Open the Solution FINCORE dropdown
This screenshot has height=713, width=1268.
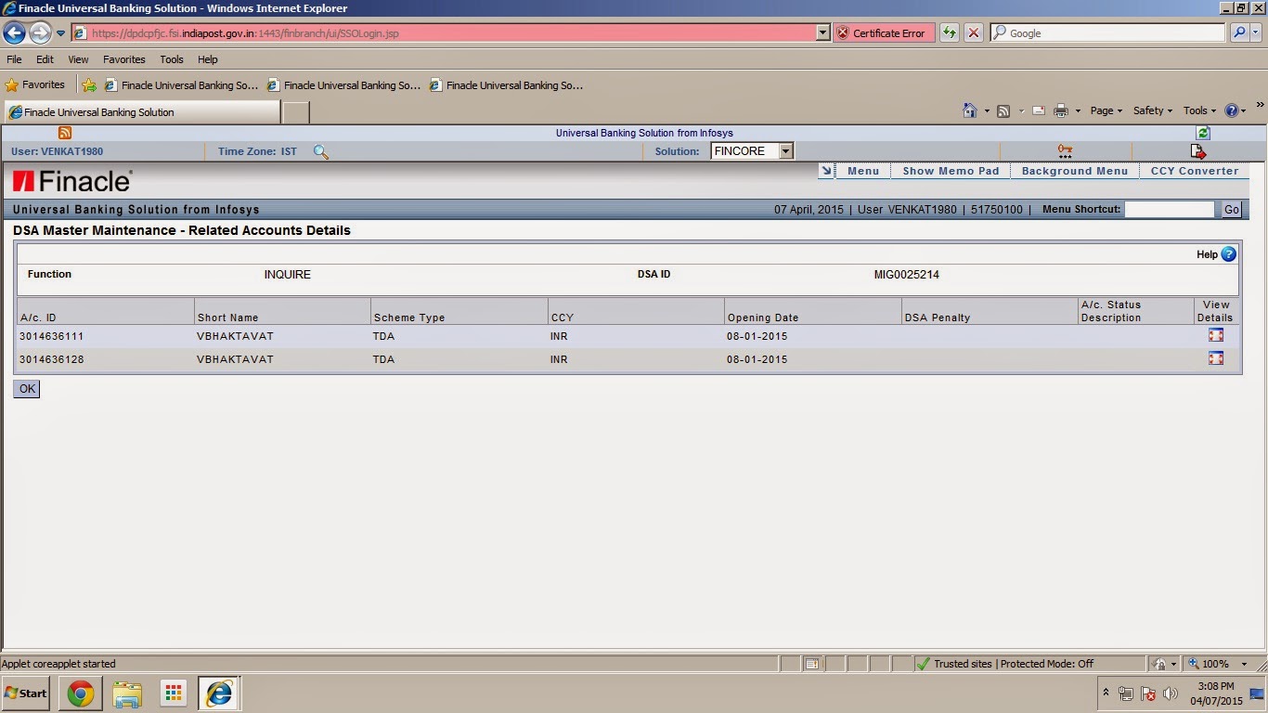tap(785, 150)
